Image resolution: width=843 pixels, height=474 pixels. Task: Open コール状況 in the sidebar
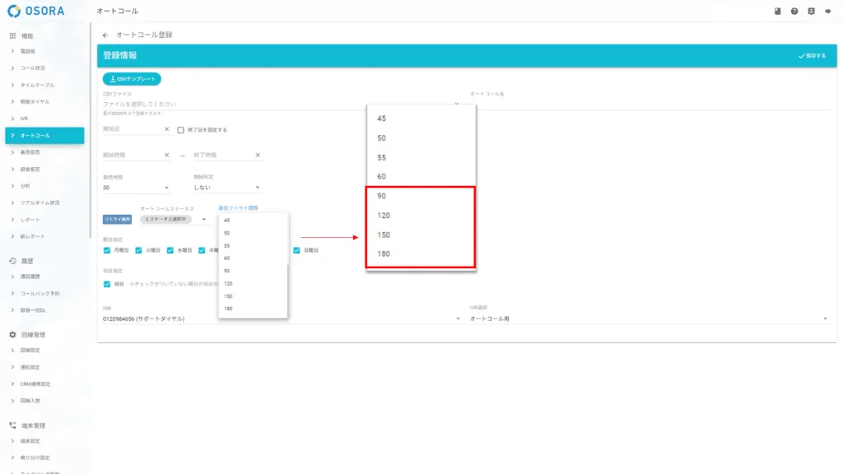[x=33, y=67]
